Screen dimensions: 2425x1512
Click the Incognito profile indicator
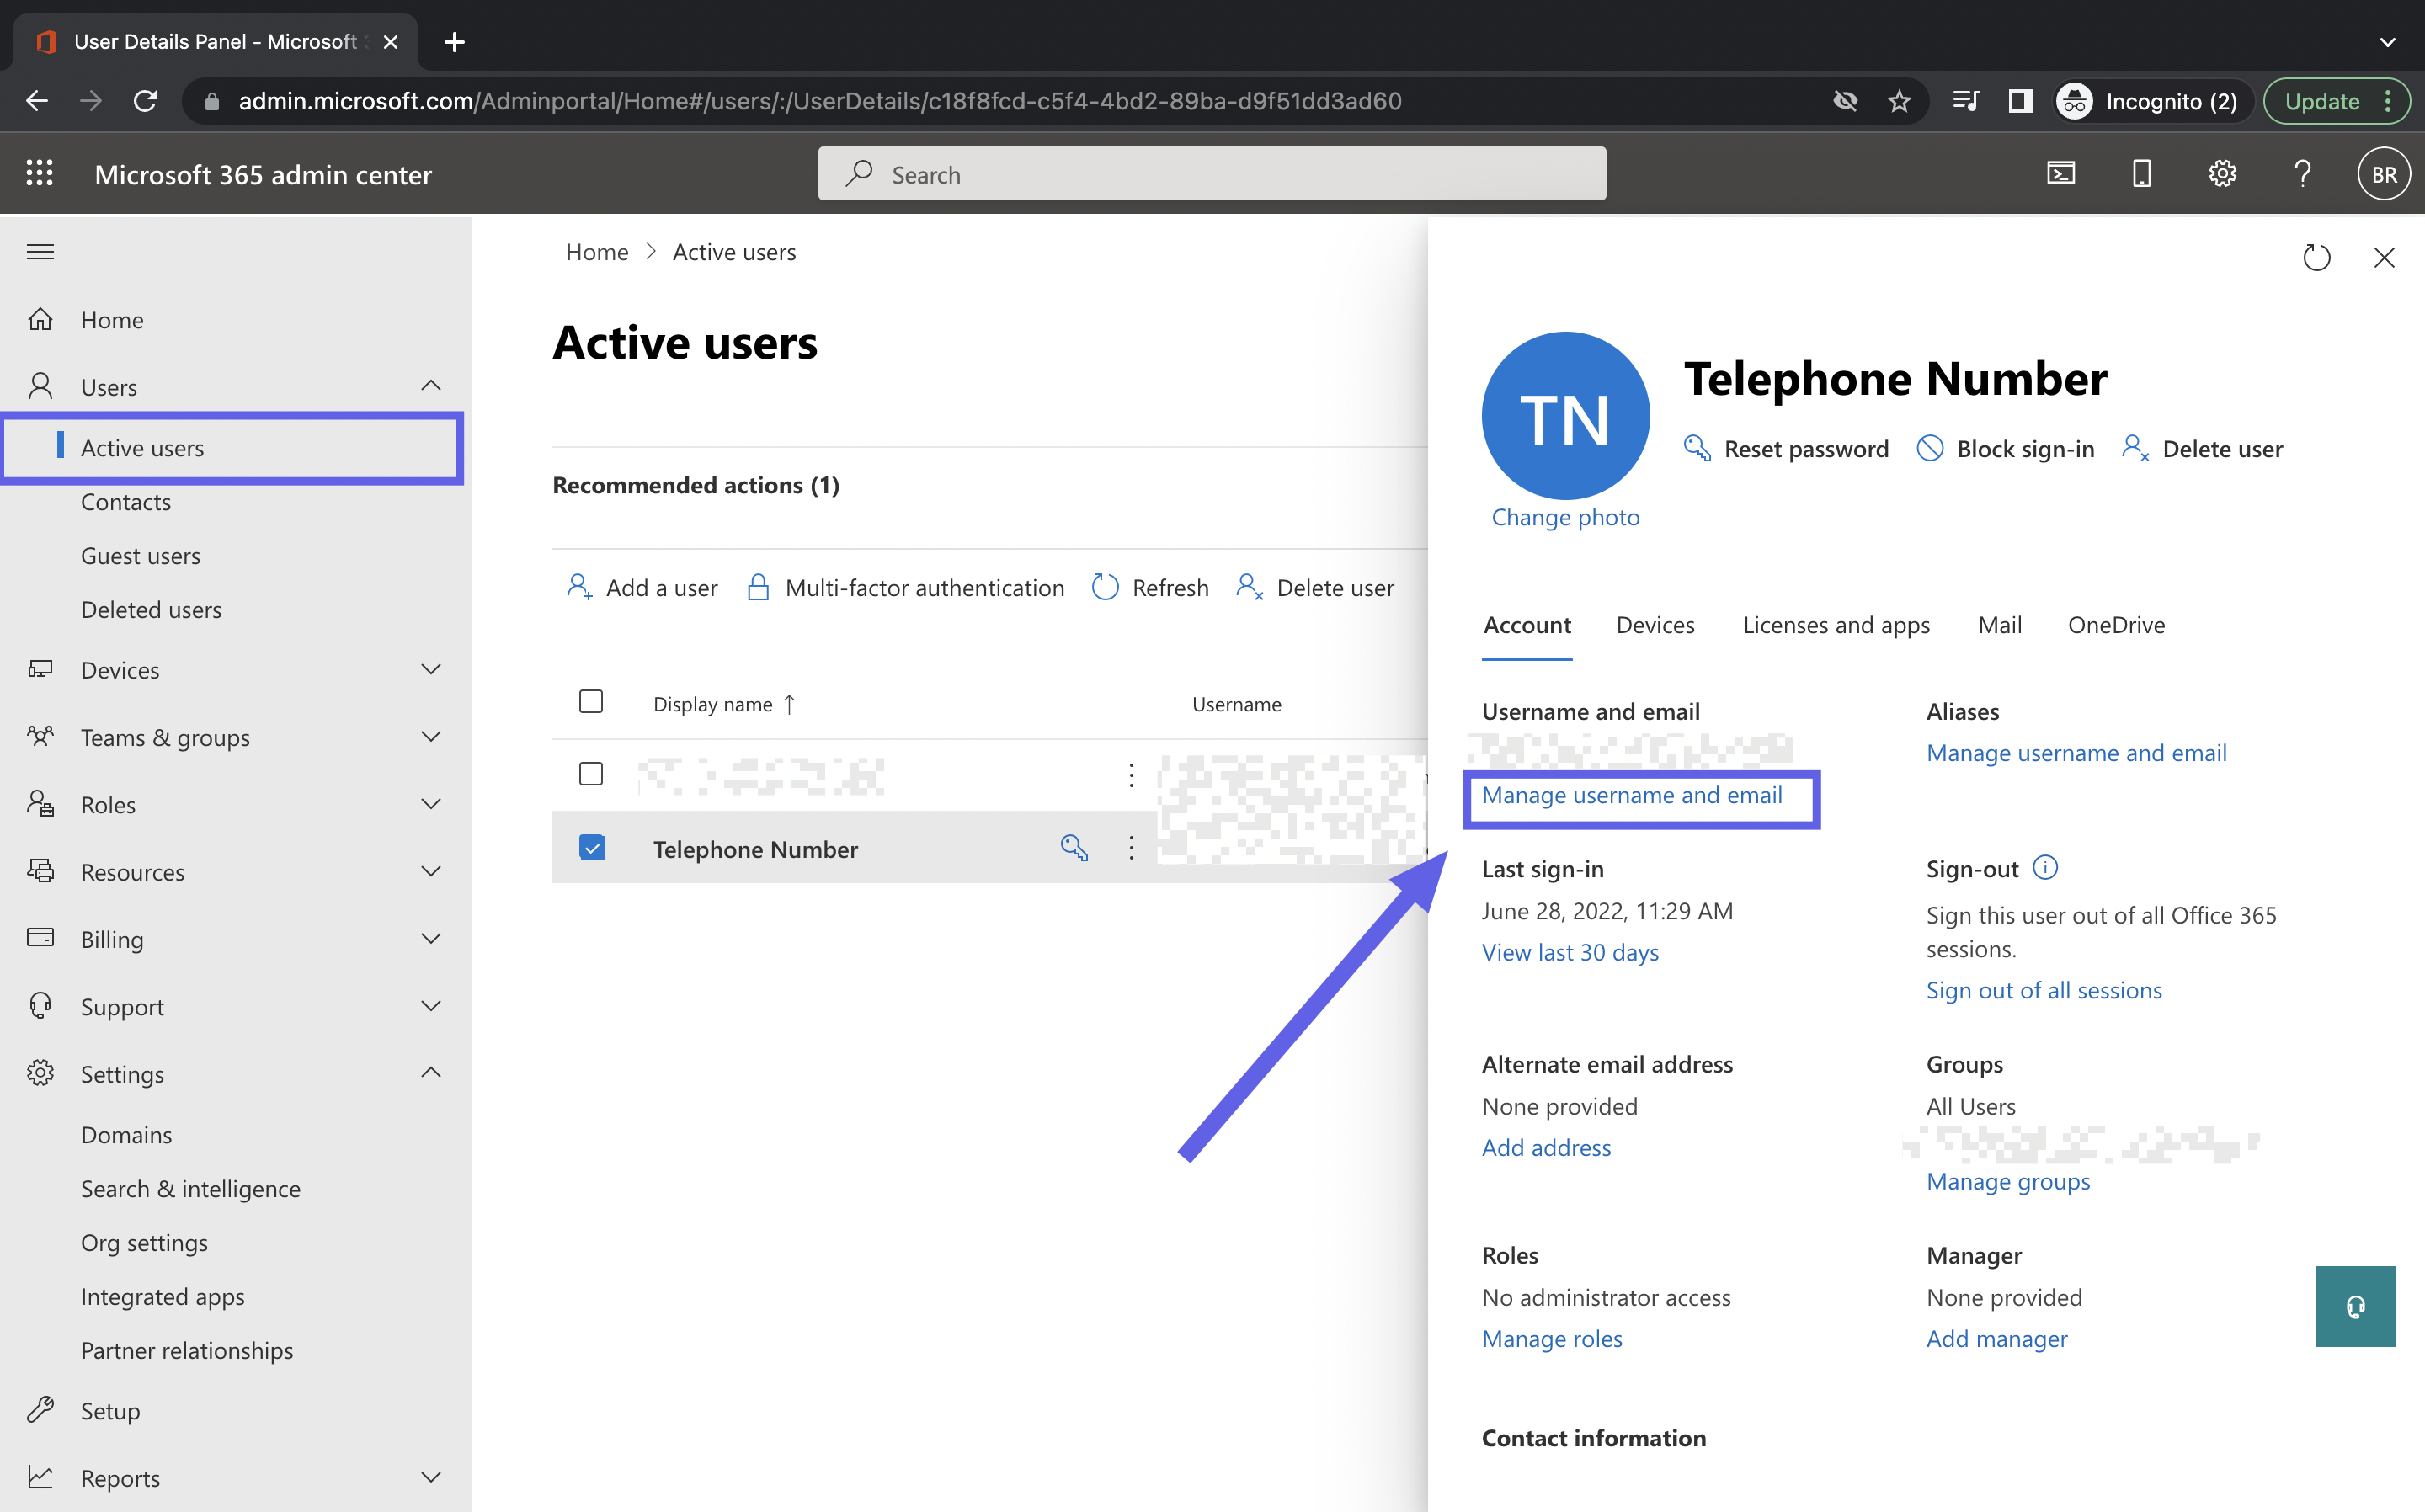[x=2152, y=101]
